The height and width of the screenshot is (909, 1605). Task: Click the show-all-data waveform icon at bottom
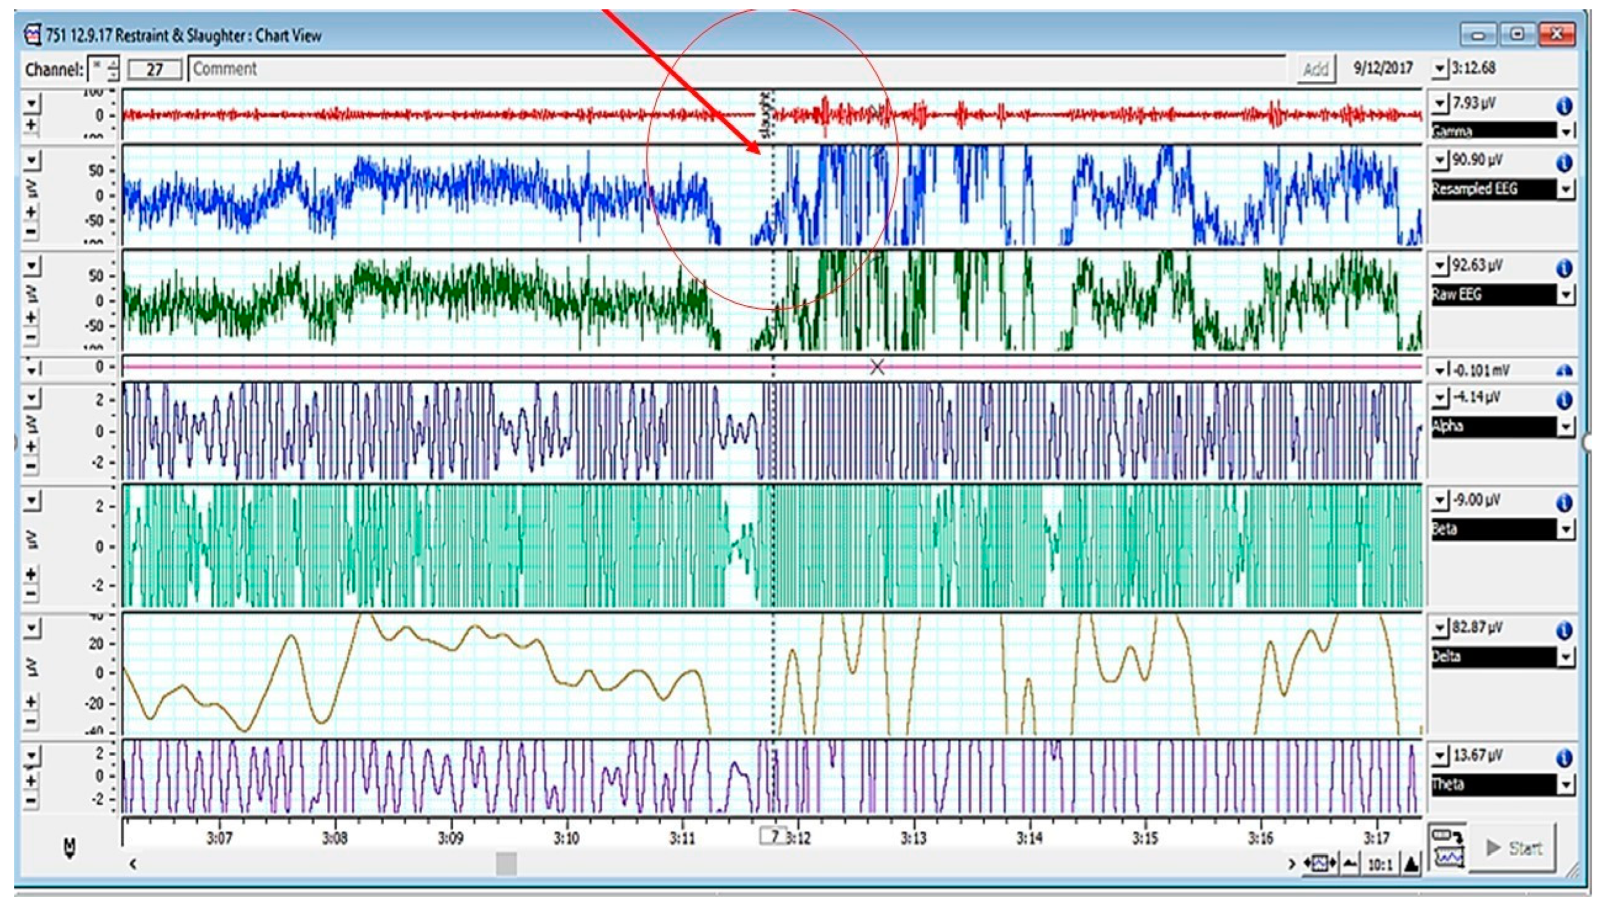[x=1320, y=865]
